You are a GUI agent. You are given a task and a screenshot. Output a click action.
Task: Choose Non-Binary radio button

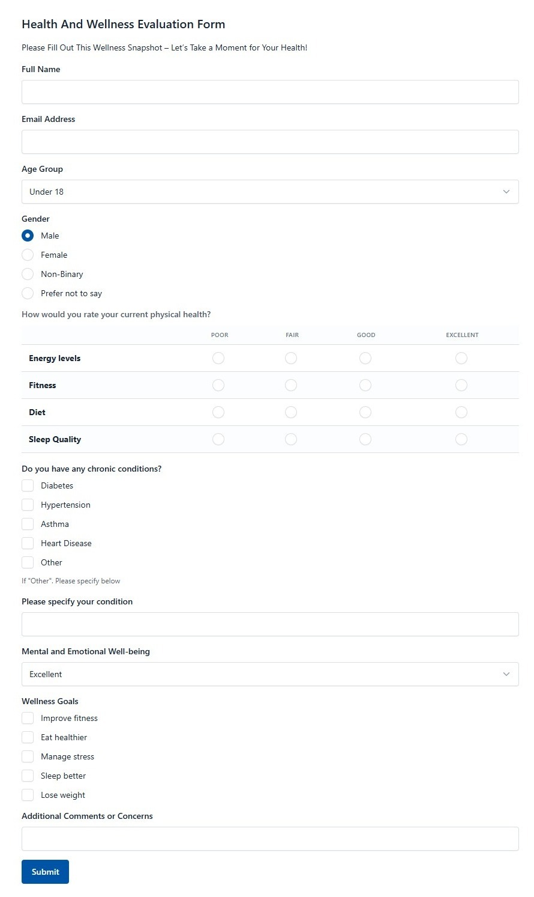28,274
